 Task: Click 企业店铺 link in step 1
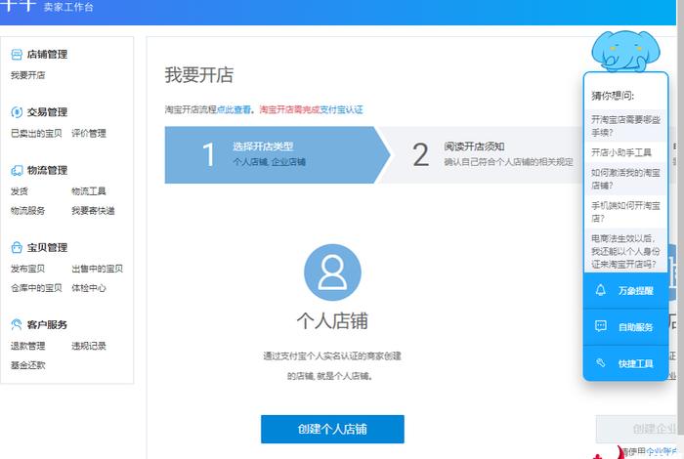click(x=288, y=162)
